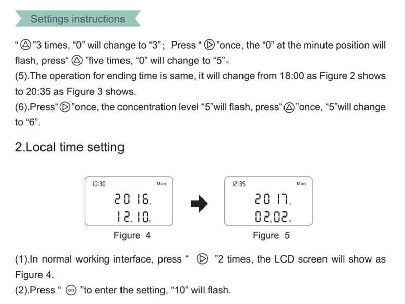Click the ENT button icon in step (2)
The image size is (405, 304).
click(x=71, y=290)
